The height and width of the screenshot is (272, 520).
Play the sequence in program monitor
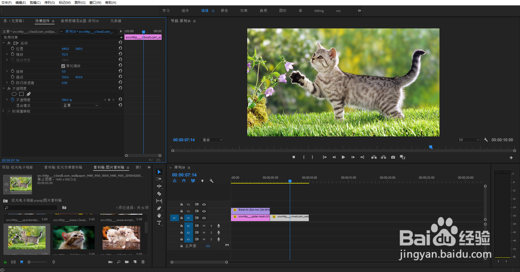tap(343, 157)
